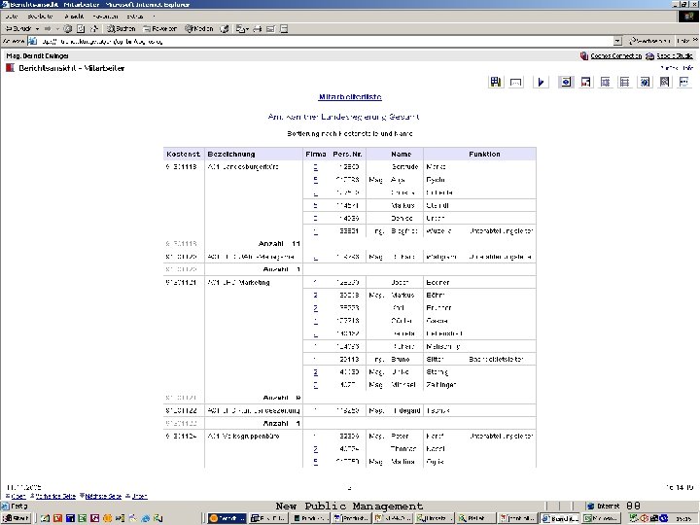Screen dimensions: 700x525
Task: Open the Medien toolbar button
Action: (x=199, y=28)
